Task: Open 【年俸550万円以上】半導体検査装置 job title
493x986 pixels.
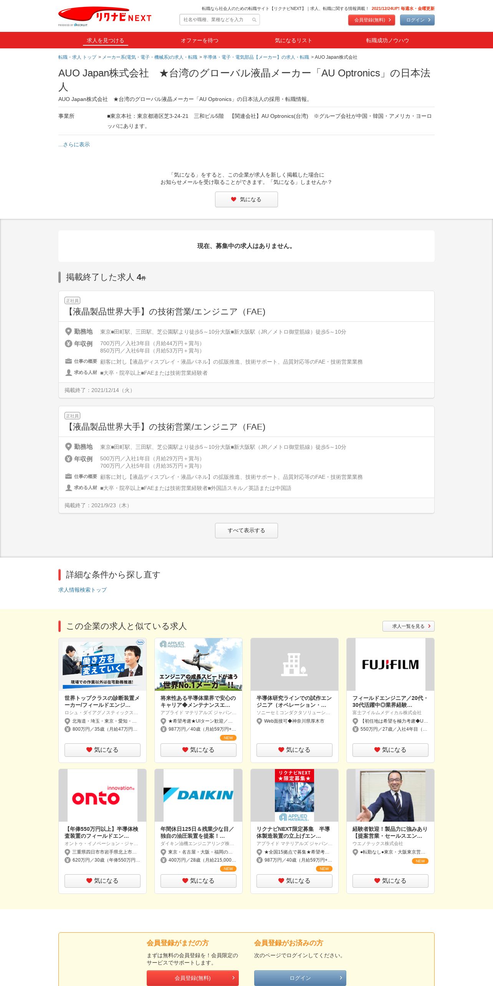Action: coord(102,832)
